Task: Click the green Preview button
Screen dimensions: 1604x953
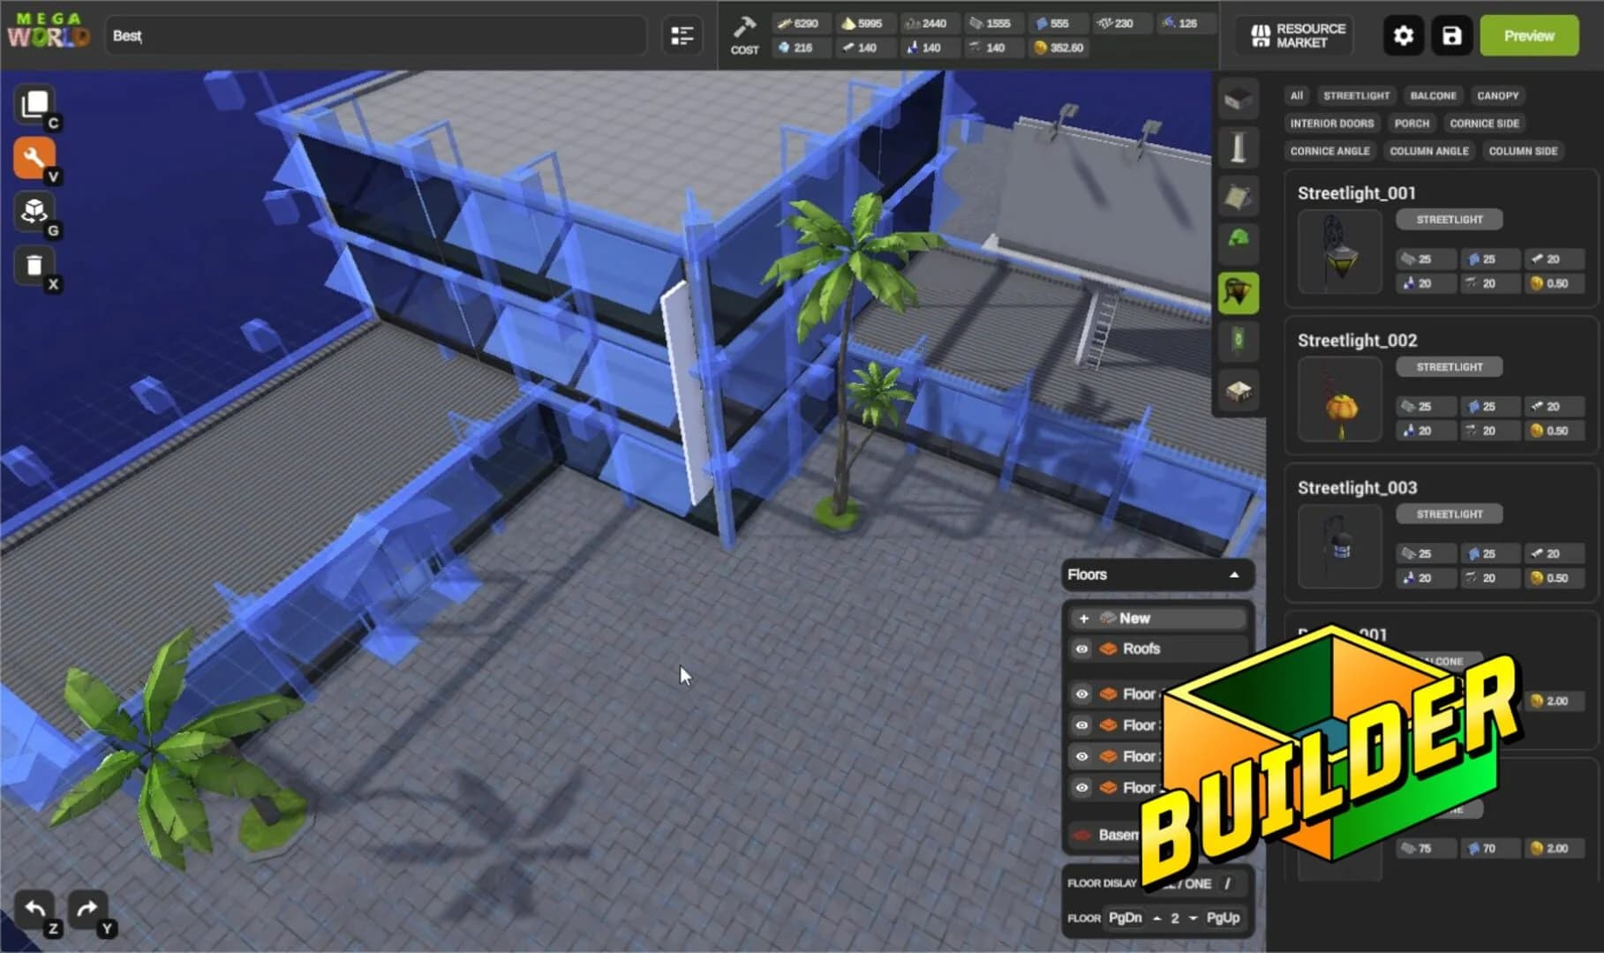Action: tap(1528, 35)
